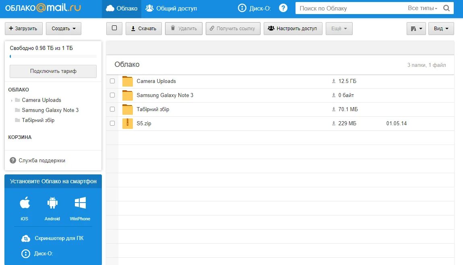This screenshot has width=463, height=265.
Task: Click the Скачать download button
Action: pos(143,28)
